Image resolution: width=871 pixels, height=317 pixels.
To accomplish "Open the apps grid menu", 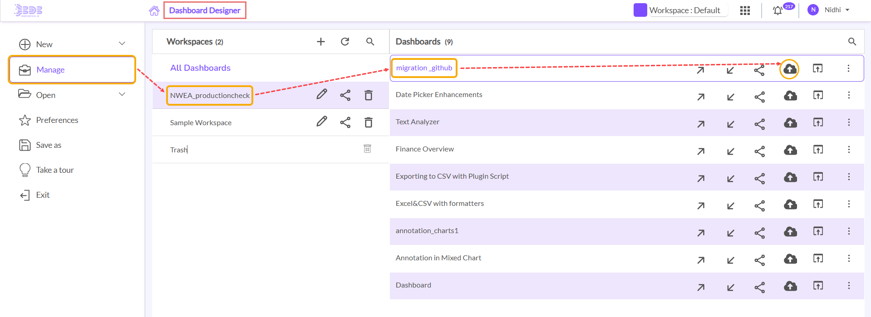I will (x=745, y=10).
